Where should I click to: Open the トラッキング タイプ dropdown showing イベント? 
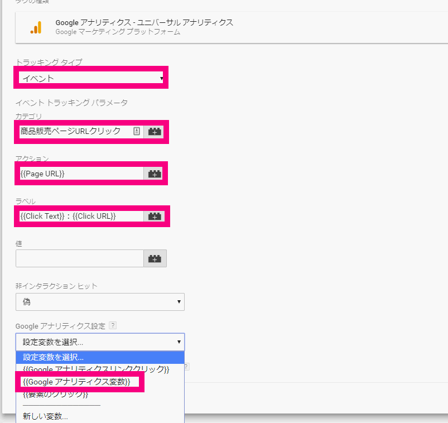coord(91,78)
